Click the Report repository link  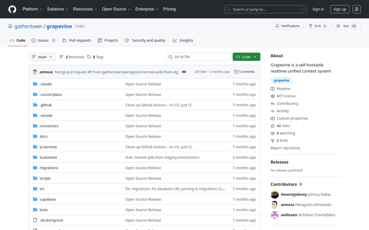(x=285, y=148)
